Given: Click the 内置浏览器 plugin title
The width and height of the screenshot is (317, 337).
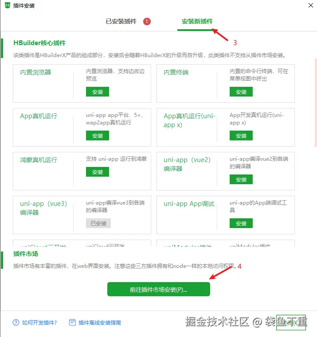Looking at the screenshot, I should coord(35,72).
